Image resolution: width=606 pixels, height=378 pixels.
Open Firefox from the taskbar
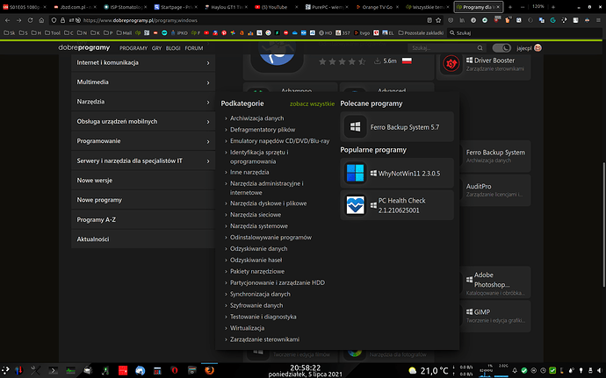(210, 371)
